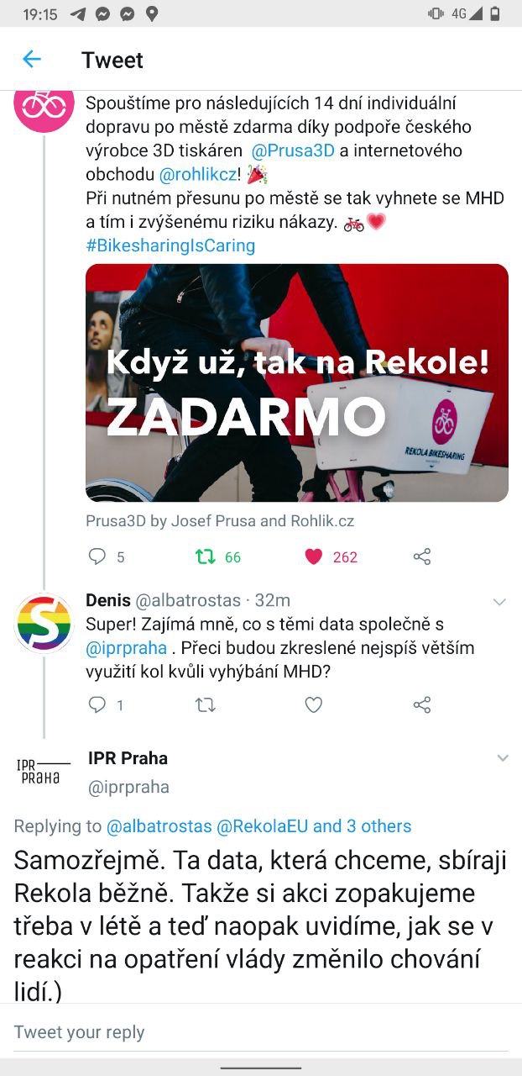Tap the back arrow in the Tweet header
522x1076 pixels.
[x=32, y=59]
